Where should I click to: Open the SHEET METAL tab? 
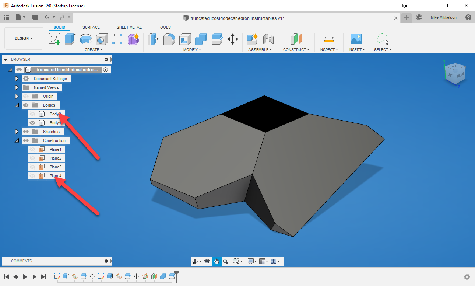click(x=129, y=27)
